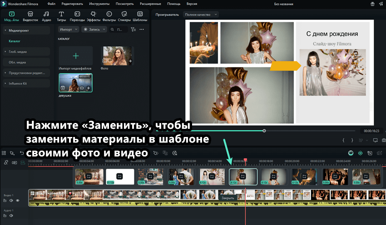
Task: Open the Помощь menu
Action: 173,4
